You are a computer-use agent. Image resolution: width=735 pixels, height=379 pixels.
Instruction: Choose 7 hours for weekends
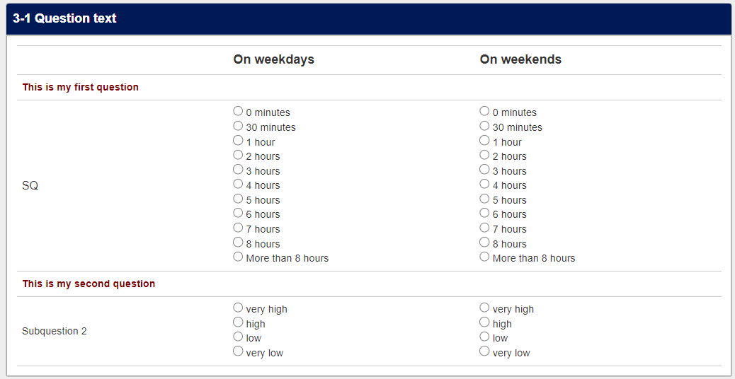pos(484,228)
